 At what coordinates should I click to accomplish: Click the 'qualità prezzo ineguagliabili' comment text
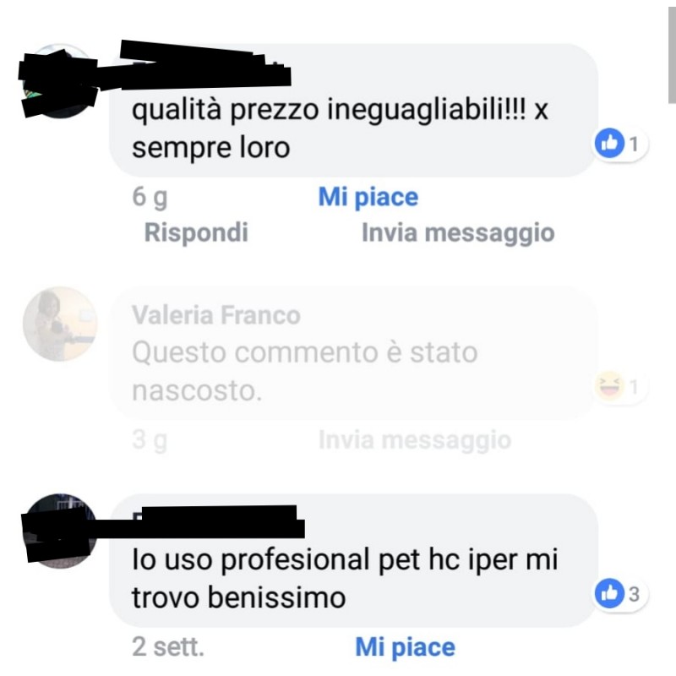pos(340,128)
